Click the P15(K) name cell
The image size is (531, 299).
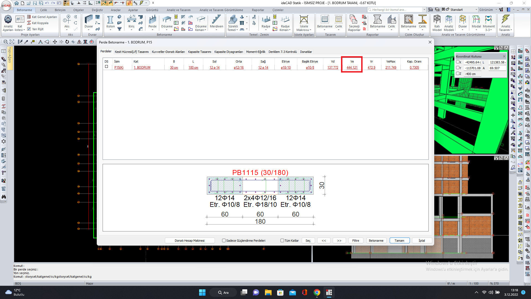coord(119,68)
